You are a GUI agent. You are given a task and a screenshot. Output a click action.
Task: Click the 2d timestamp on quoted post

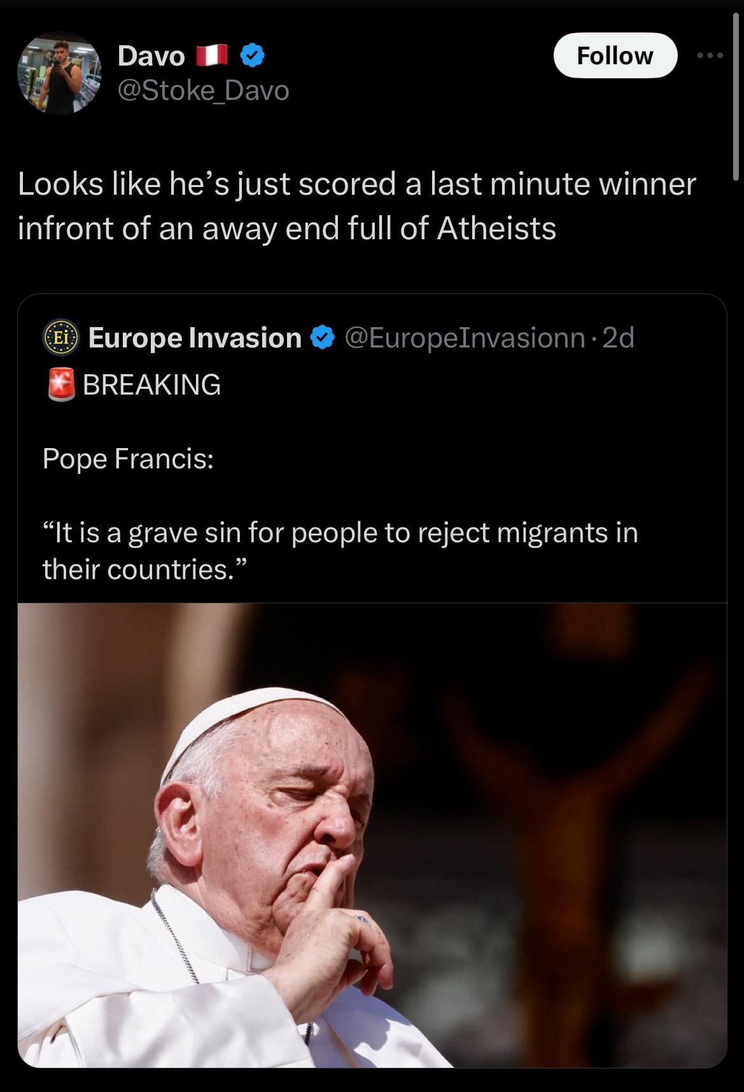point(619,338)
